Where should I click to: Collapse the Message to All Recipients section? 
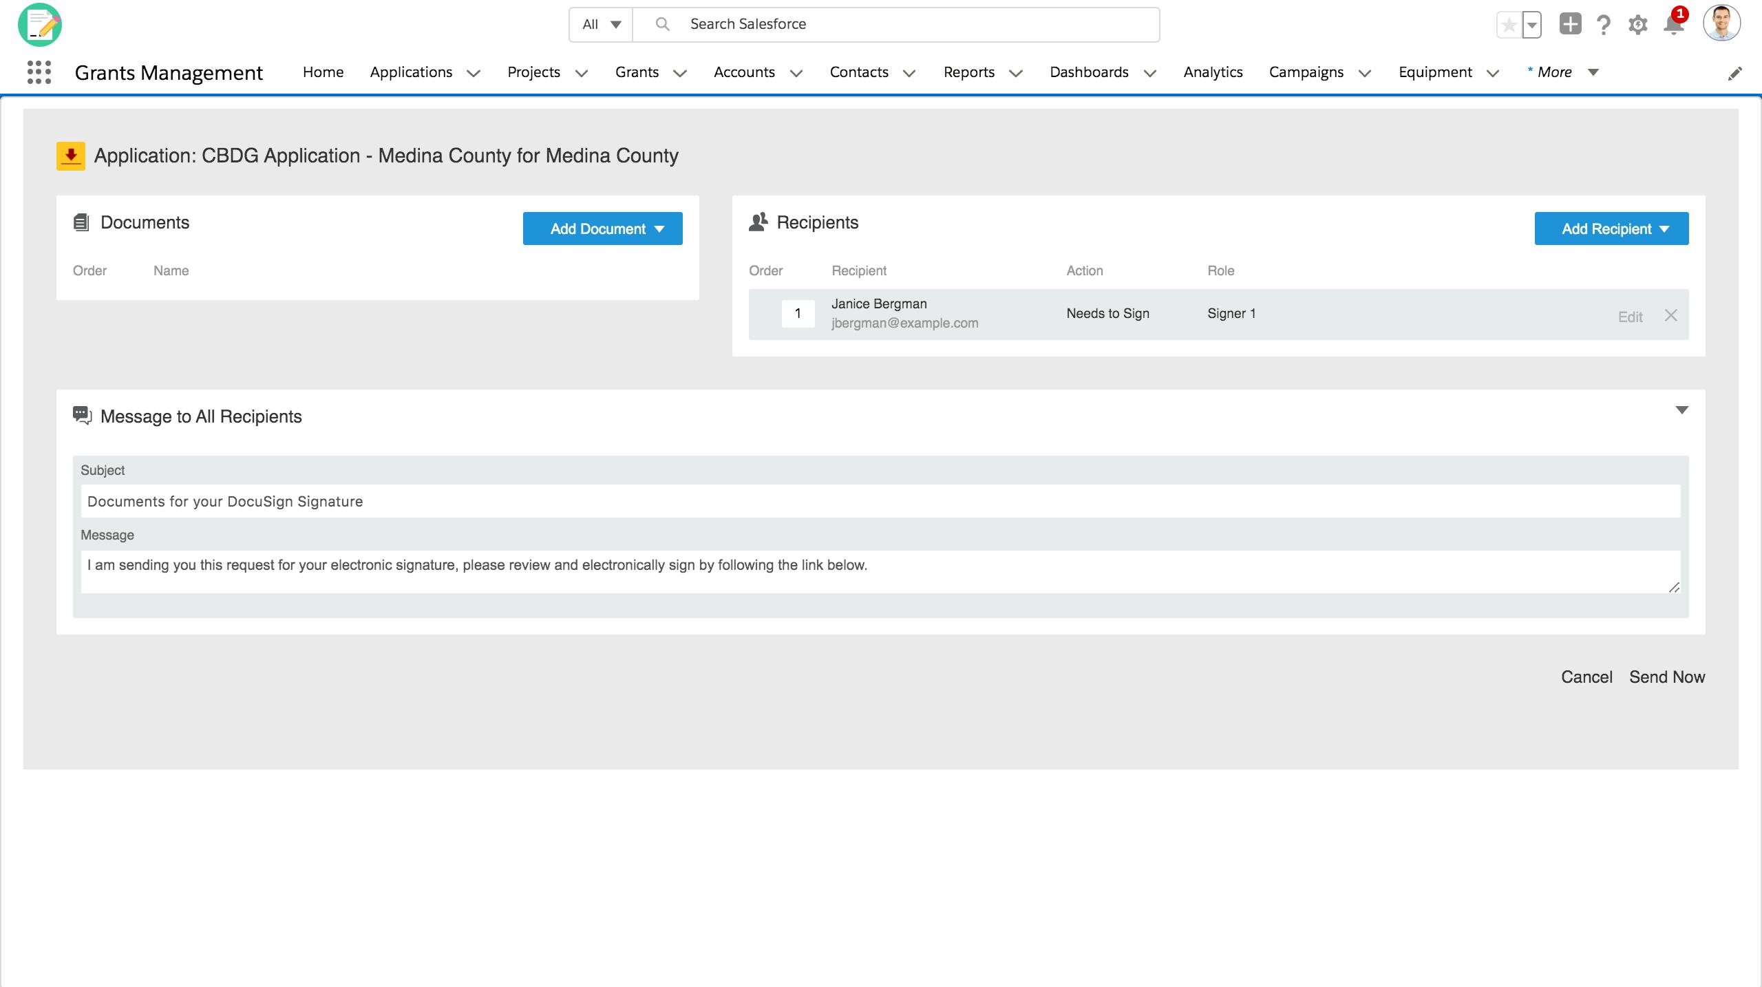(x=1681, y=410)
